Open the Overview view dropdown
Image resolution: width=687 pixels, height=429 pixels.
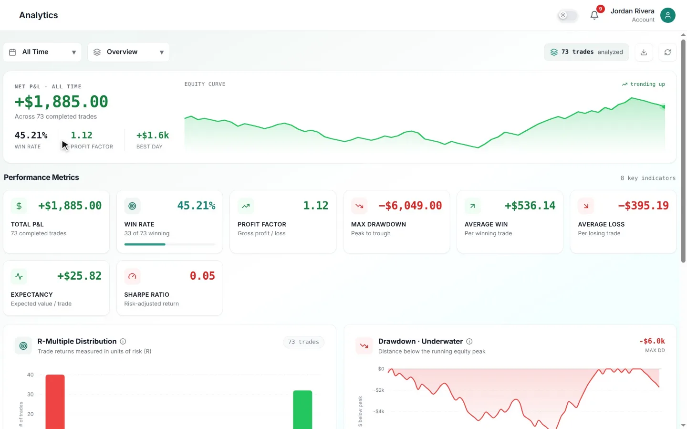tap(128, 52)
